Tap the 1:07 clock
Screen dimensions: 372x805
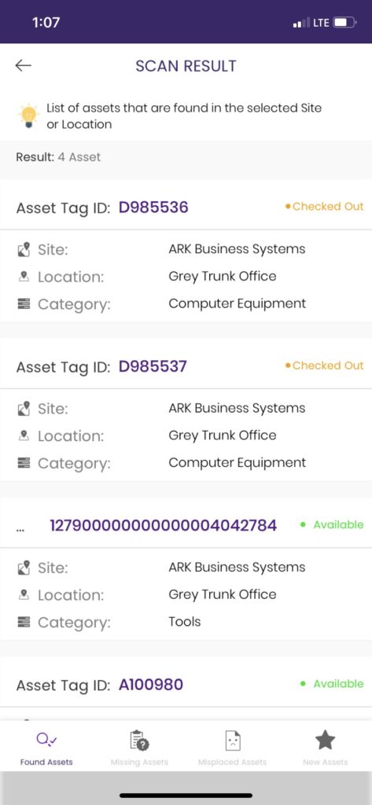point(46,22)
